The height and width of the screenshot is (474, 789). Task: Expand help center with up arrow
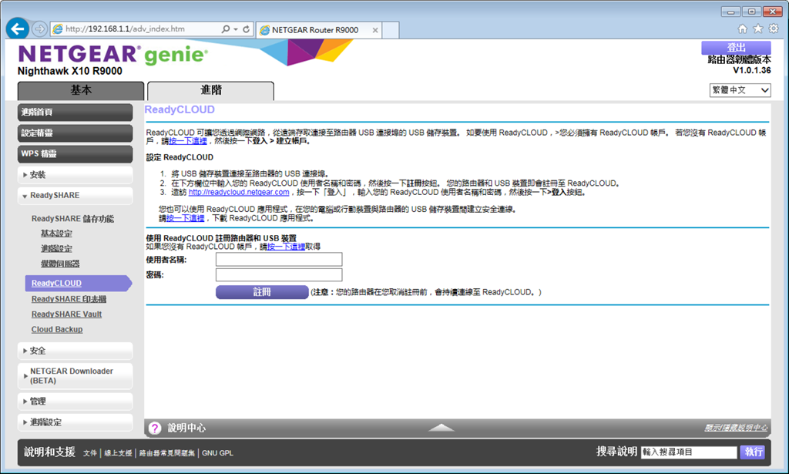(442, 428)
